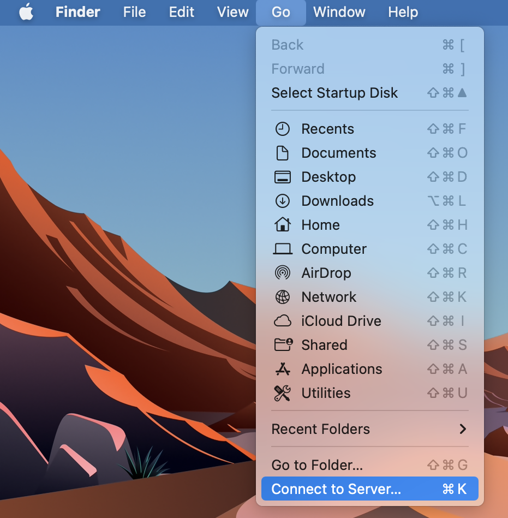Click the Recent Folders chevron arrow

pos(463,429)
